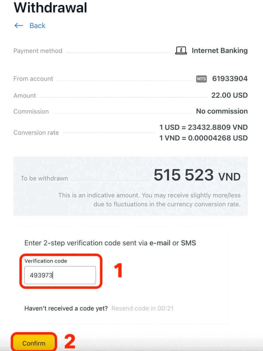Click the 22.00 USD amount value
The height and width of the screenshot is (351, 263).
(x=229, y=95)
